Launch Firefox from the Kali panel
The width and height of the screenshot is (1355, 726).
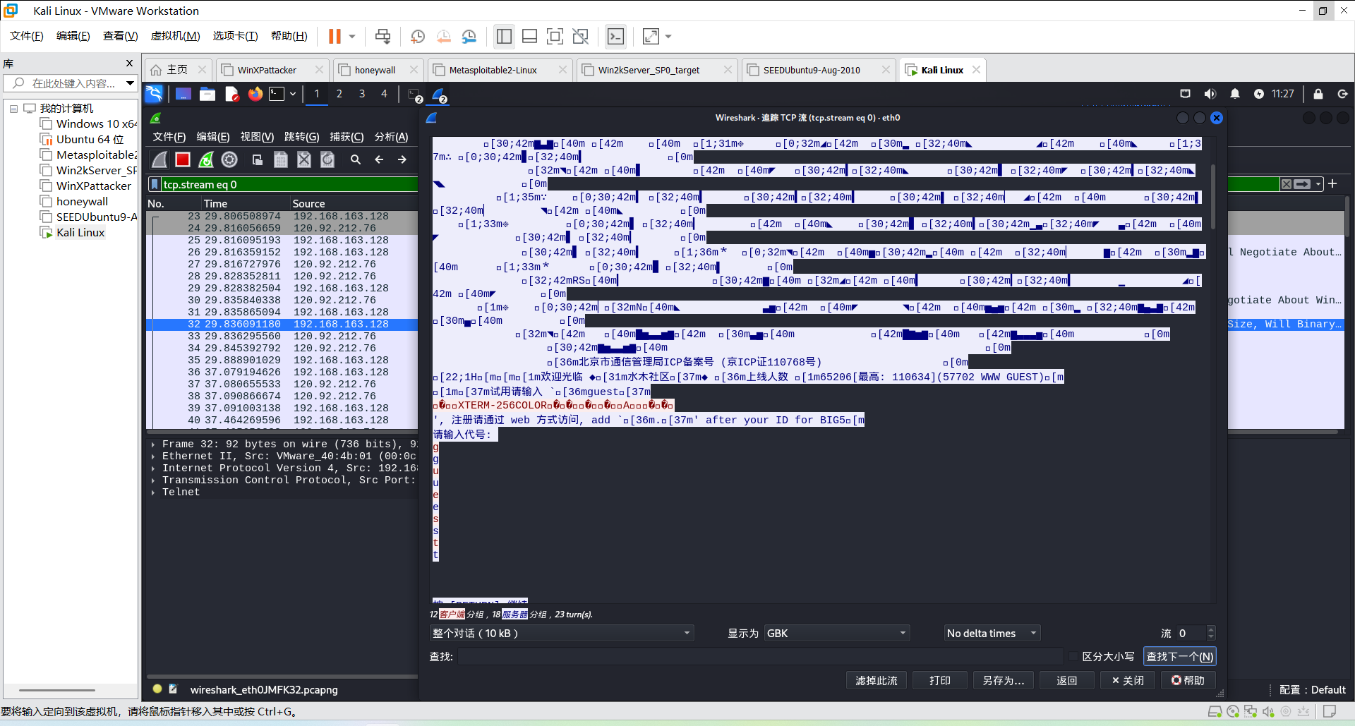tap(255, 94)
